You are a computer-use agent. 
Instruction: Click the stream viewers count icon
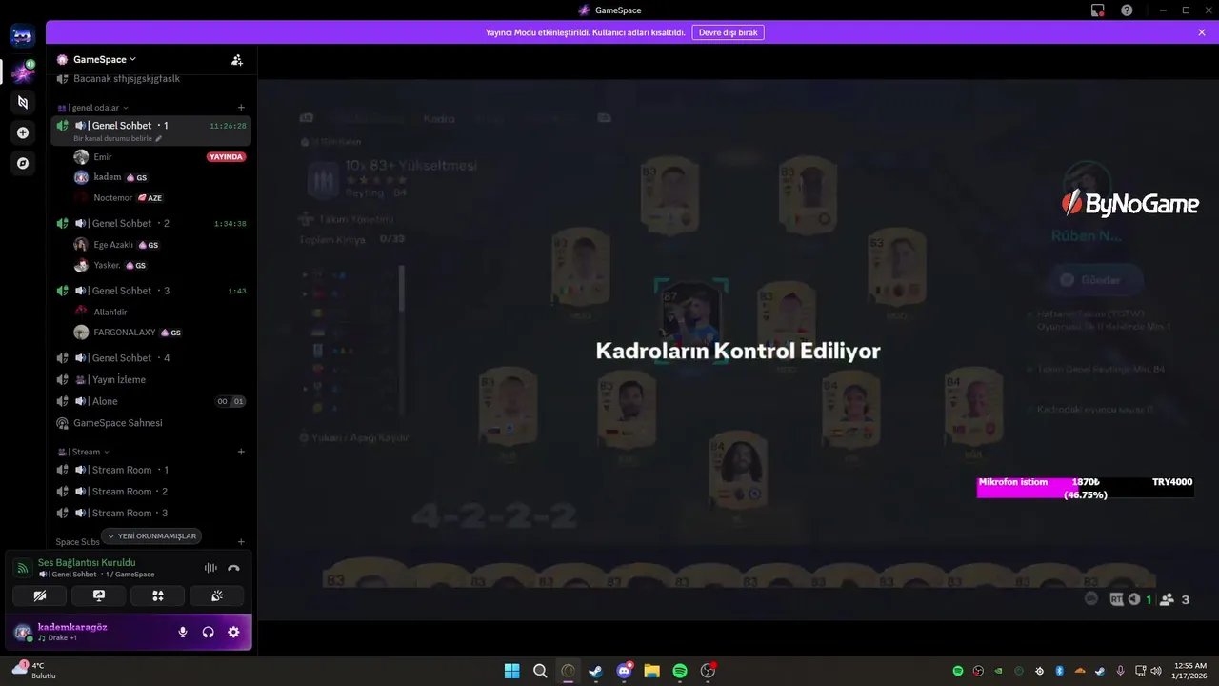click(x=1175, y=599)
